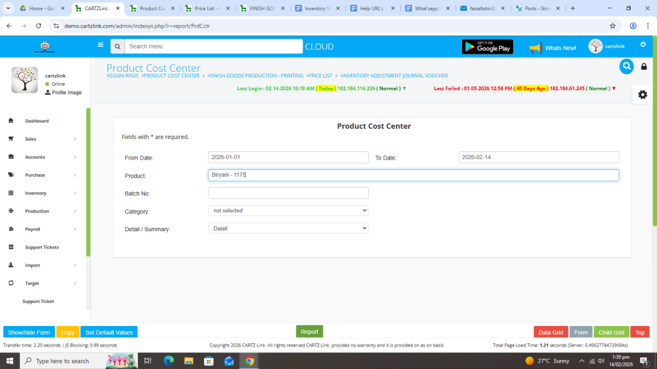Click the Batch No input field
The image size is (657, 369).
tap(288, 193)
